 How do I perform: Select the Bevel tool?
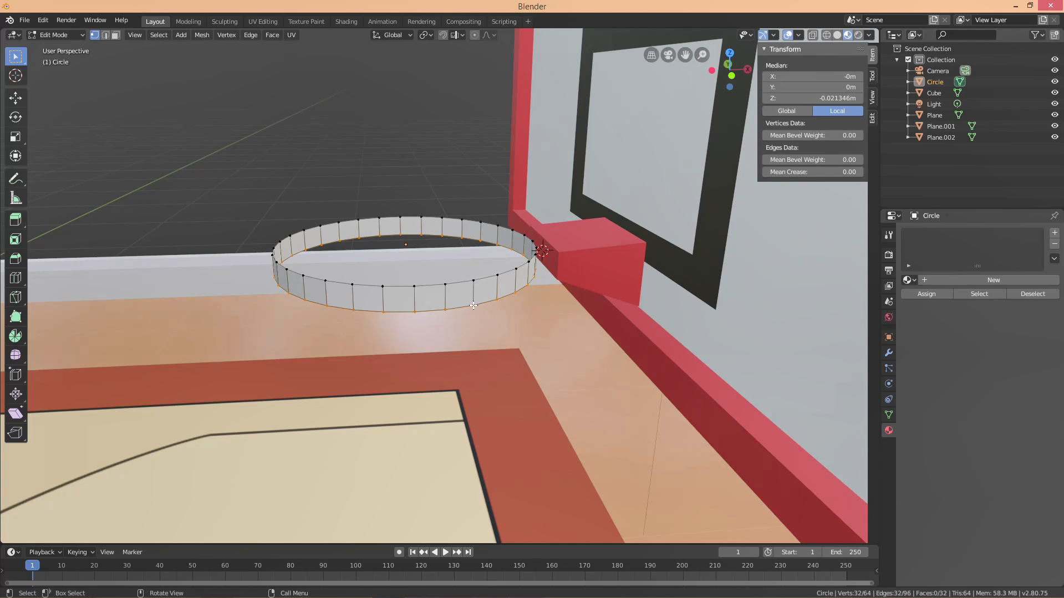tap(16, 258)
